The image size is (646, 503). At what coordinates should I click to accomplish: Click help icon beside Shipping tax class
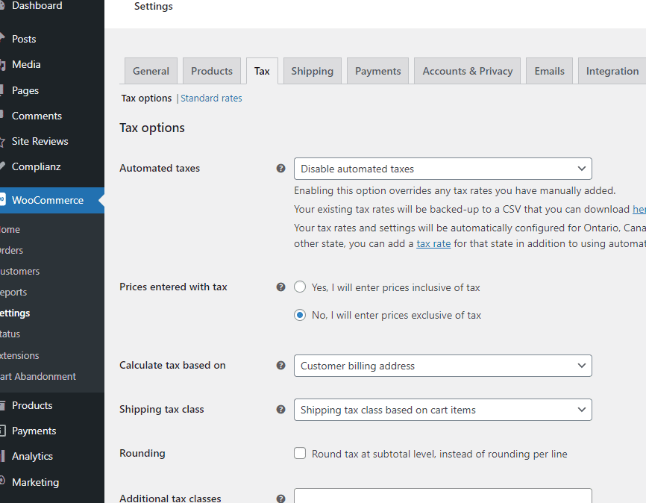click(x=281, y=410)
